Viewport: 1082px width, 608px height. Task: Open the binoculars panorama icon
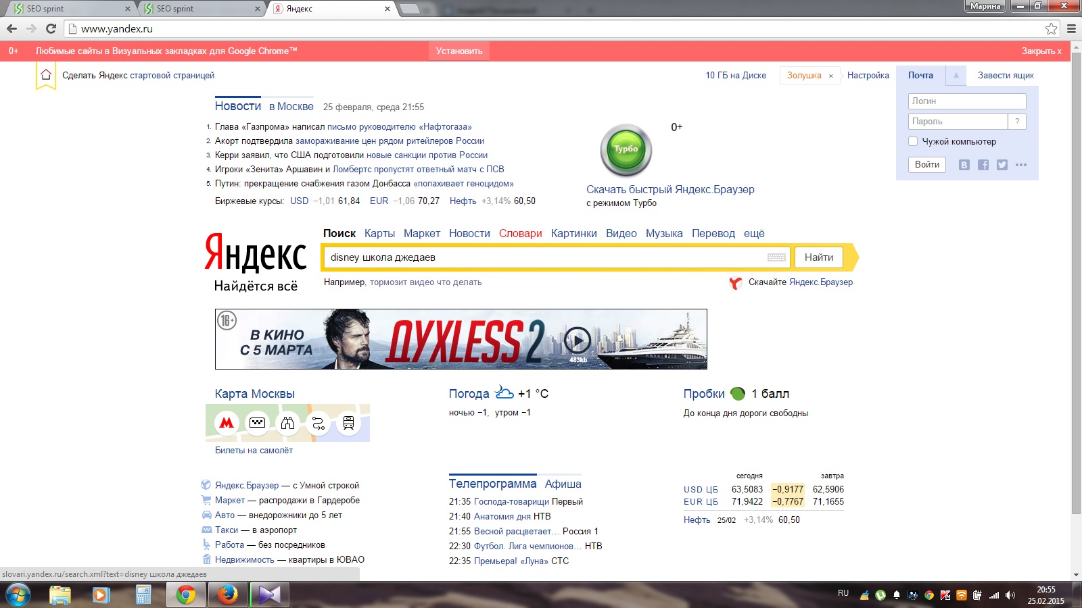pos(287,423)
